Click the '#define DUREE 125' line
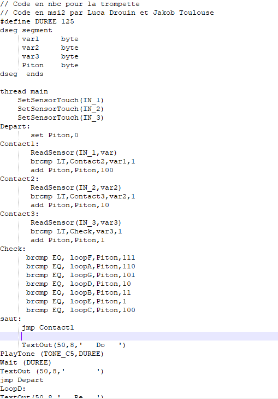This screenshot has height=399, width=278. [x=37, y=21]
